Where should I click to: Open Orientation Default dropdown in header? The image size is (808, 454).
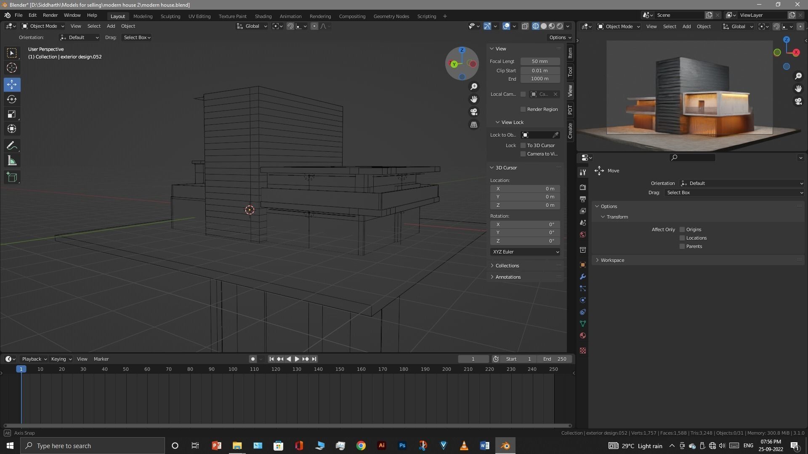coord(79,37)
